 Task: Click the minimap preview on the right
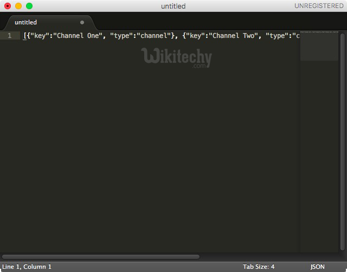coord(319,46)
